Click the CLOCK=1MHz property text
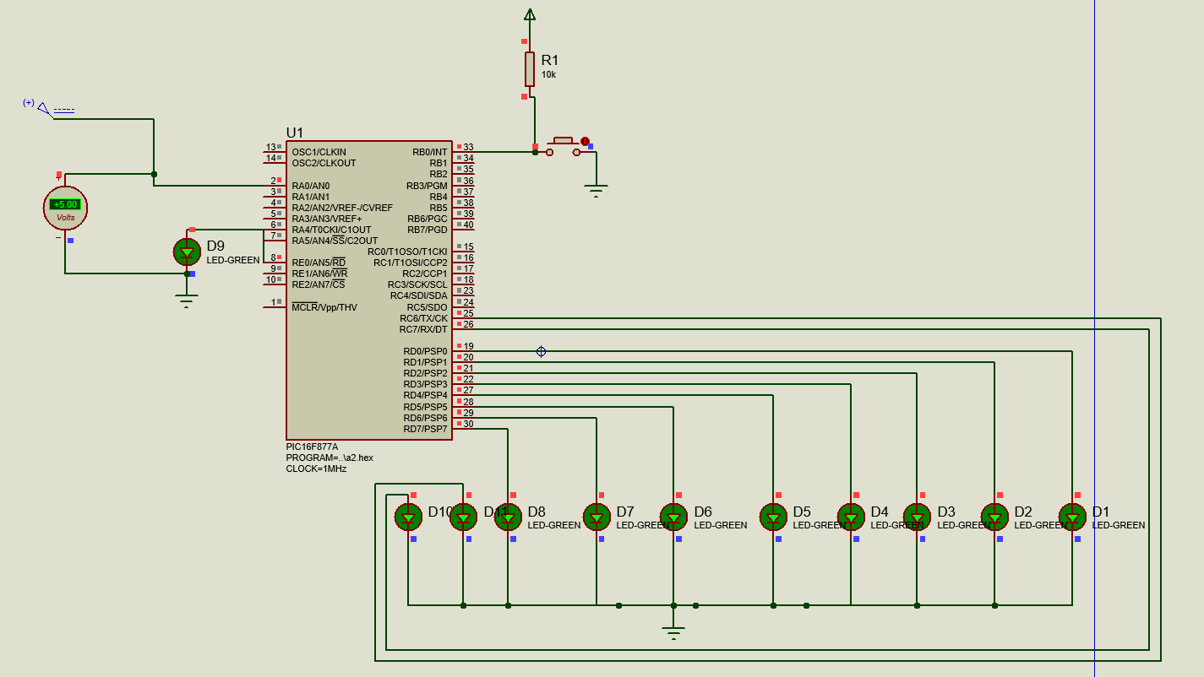 316,468
